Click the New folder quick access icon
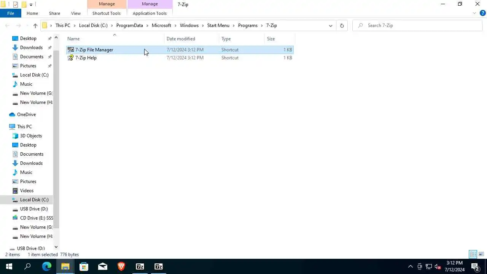The width and height of the screenshot is (487, 274). coord(24,5)
